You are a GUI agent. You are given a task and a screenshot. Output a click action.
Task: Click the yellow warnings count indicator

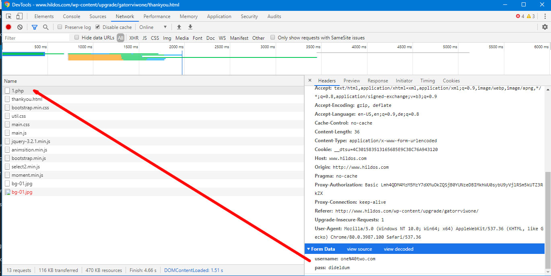click(531, 16)
